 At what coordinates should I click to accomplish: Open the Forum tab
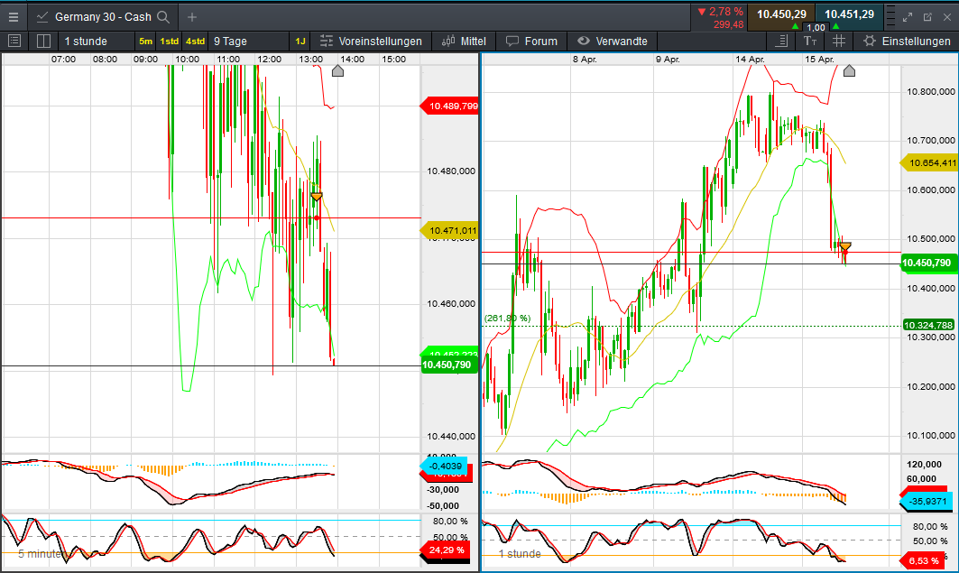(531, 41)
